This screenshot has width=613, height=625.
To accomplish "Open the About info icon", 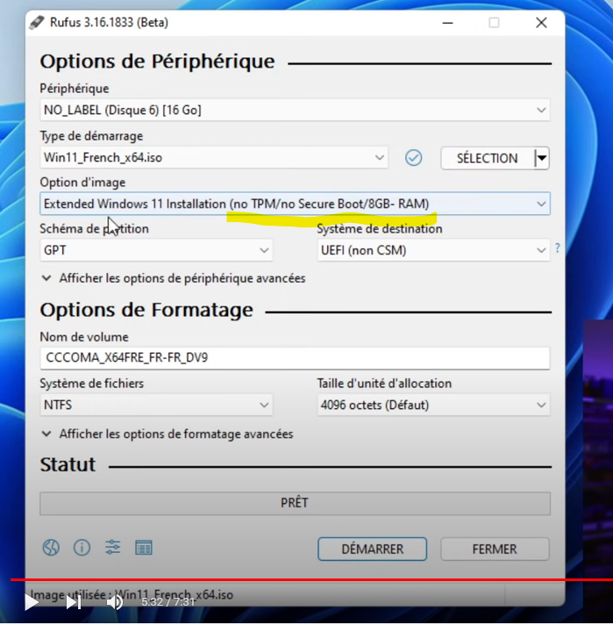I will (82, 547).
